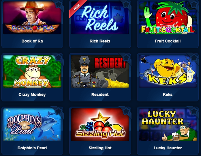Star the Dolphin's Pearl game
This screenshot has width=201, height=156.
(x=59, y=111)
